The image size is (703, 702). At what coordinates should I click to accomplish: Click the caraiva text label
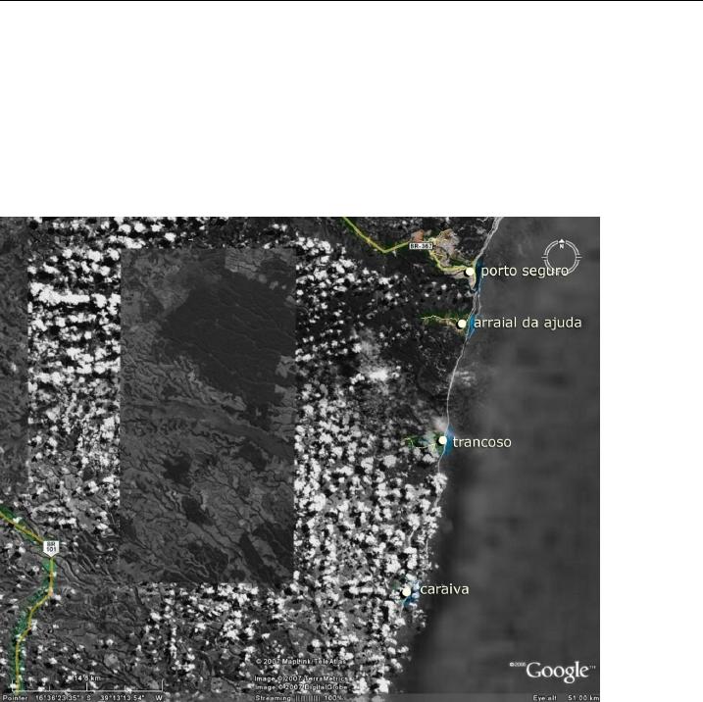pyautogui.click(x=444, y=590)
